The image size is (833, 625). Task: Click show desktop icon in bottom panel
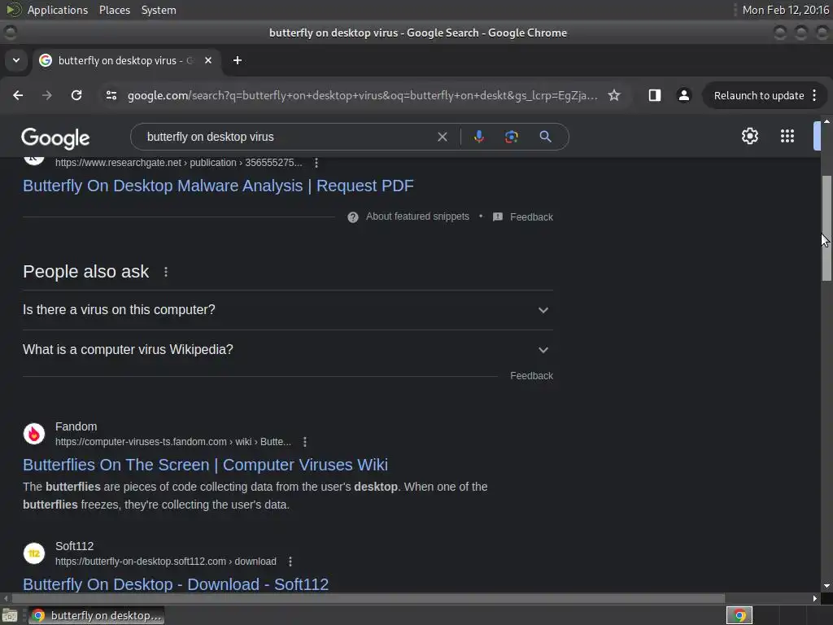(x=10, y=615)
